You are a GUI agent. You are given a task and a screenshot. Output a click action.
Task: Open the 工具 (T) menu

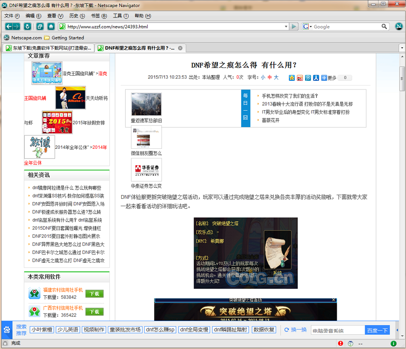[121, 16]
